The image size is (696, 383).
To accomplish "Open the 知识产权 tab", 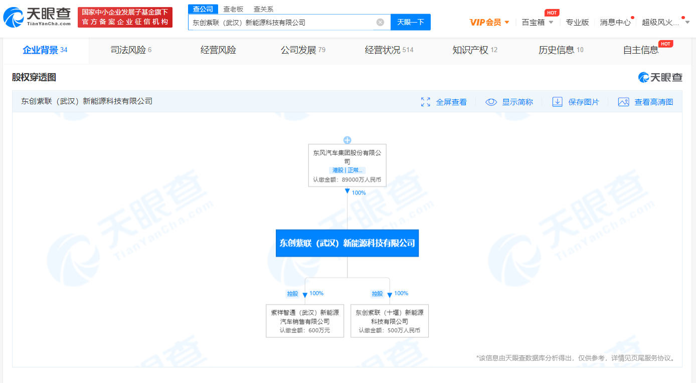I will tap(475, 50).
